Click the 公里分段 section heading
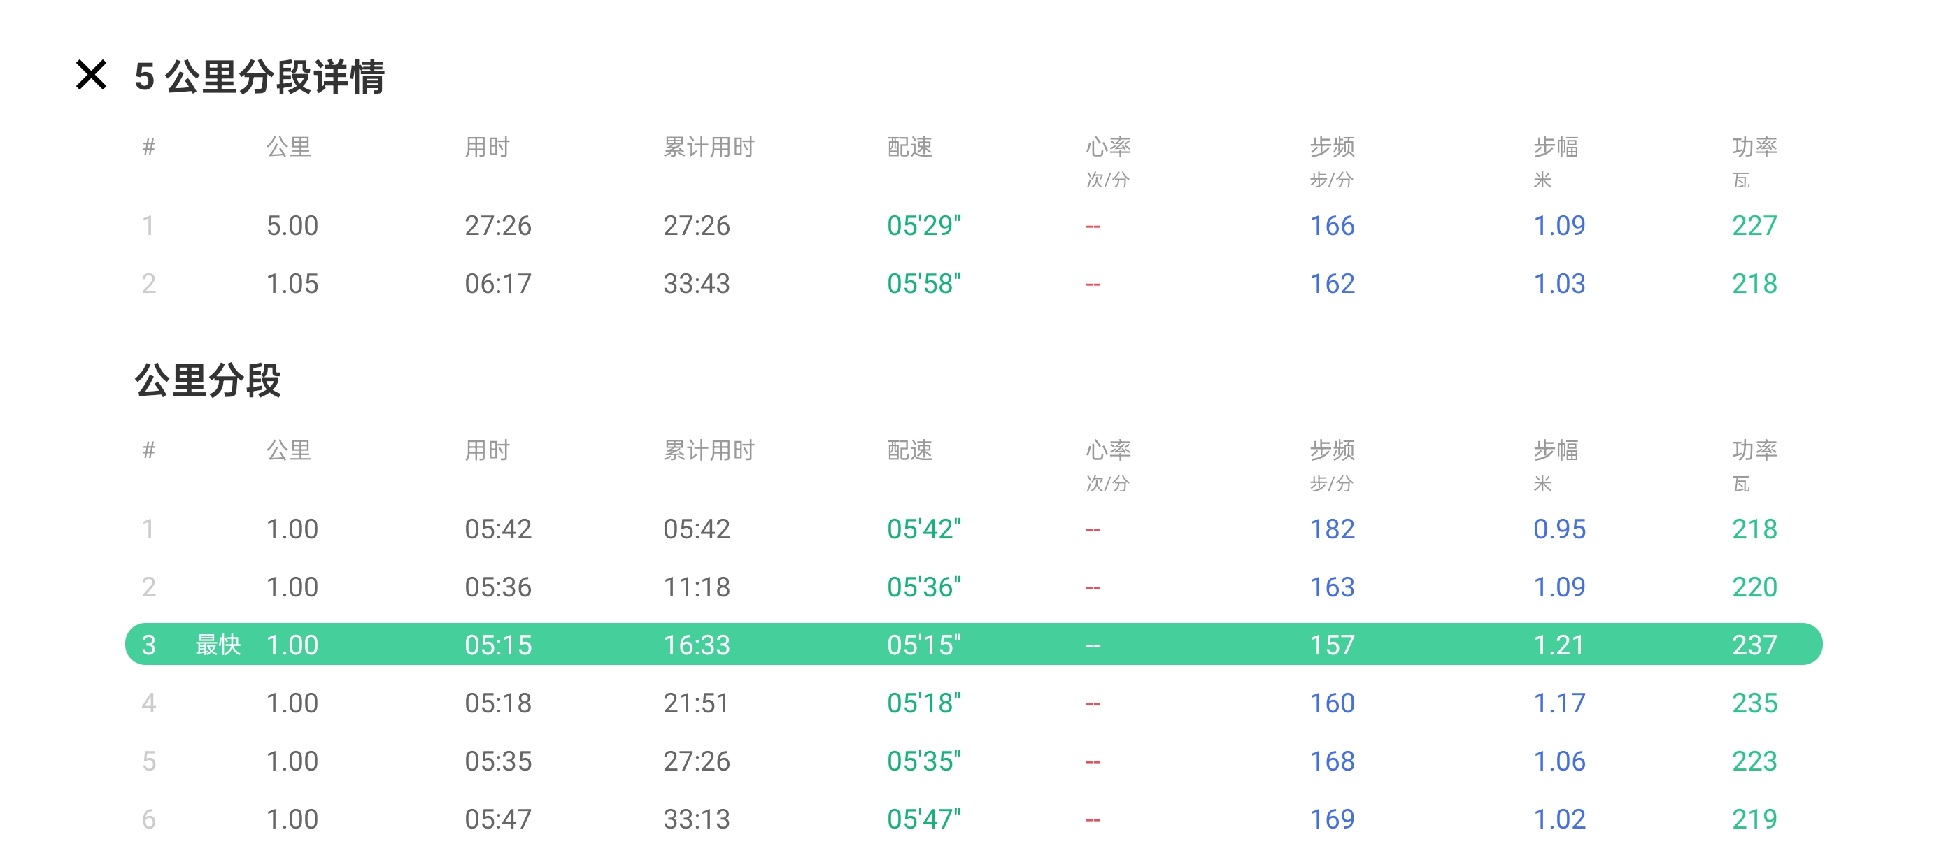The image size is (1939, 867). pyautogui.click(x=208, y=380)
